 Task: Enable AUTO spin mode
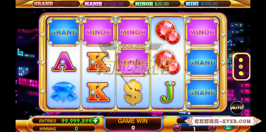pos(237,108)
